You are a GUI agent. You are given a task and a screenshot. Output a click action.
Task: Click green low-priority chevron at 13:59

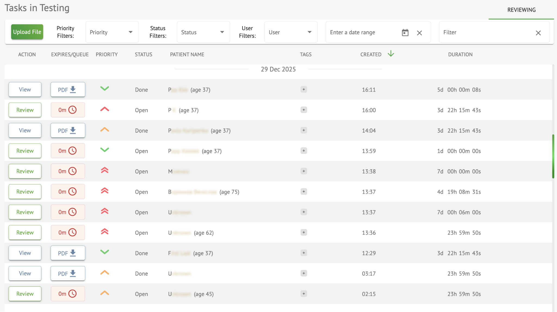[105, 150]
